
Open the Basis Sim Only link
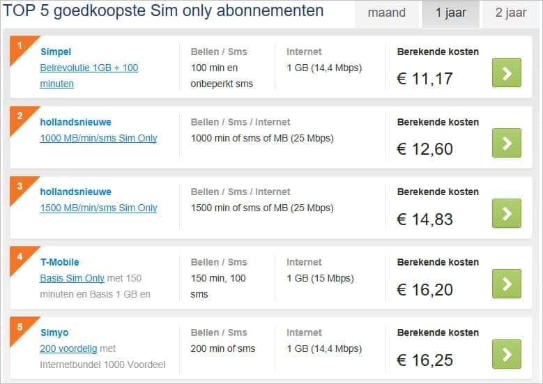coord(72,278)
